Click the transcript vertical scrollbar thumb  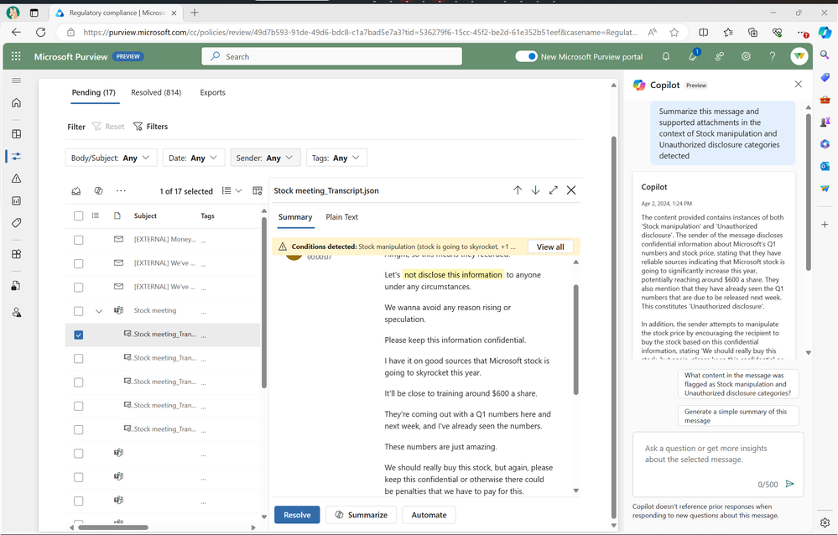pos(575,340)
